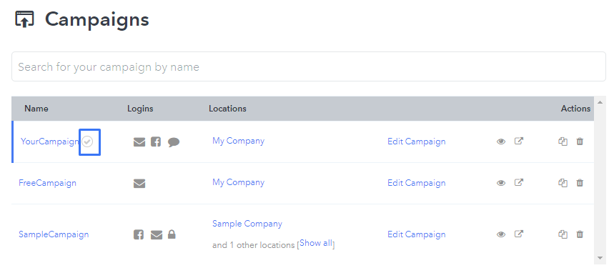The width and height of the screenshot is (614, 278).
Task: Delete FreeCampaign with the trash icon
Action: 580,183
